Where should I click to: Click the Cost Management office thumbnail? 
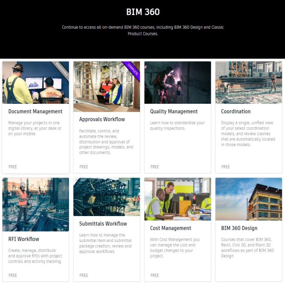[177, 199]
